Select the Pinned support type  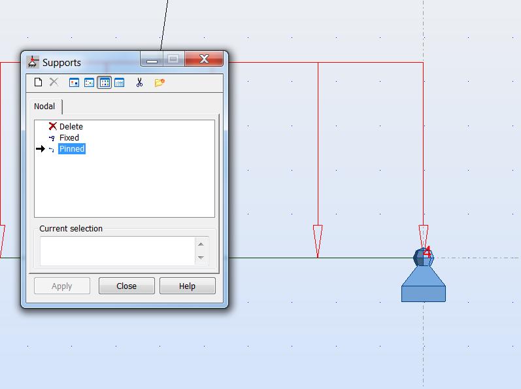point(72,149)
